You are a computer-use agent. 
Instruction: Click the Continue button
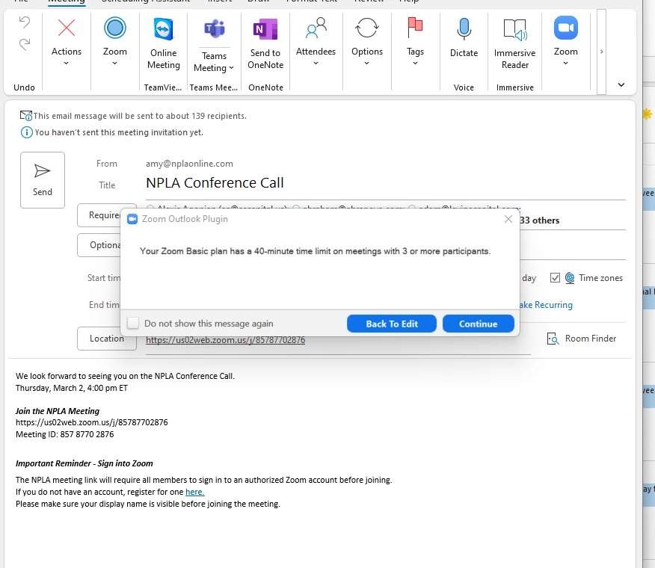[479, 324]
